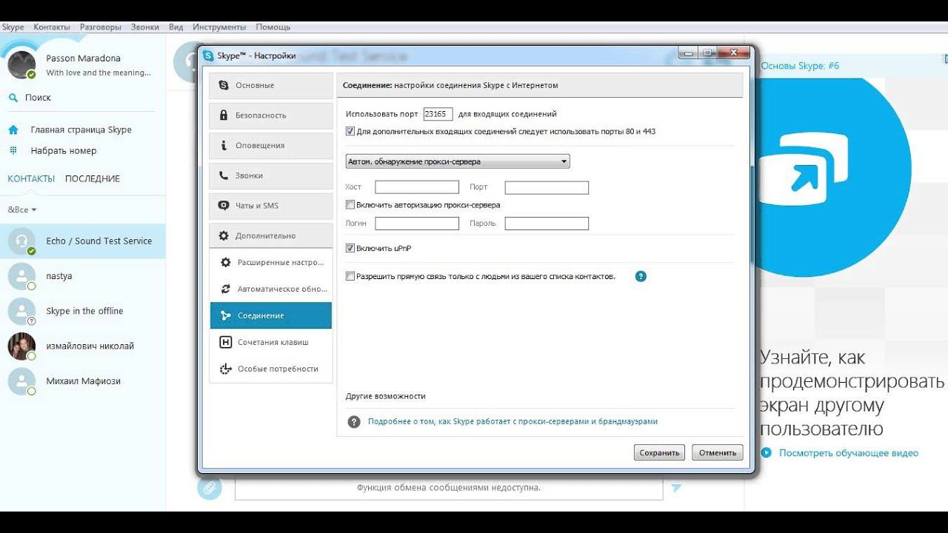Open Сочетания клавиш sub-item
Screen dimensions: 948x533
[271, 342]
